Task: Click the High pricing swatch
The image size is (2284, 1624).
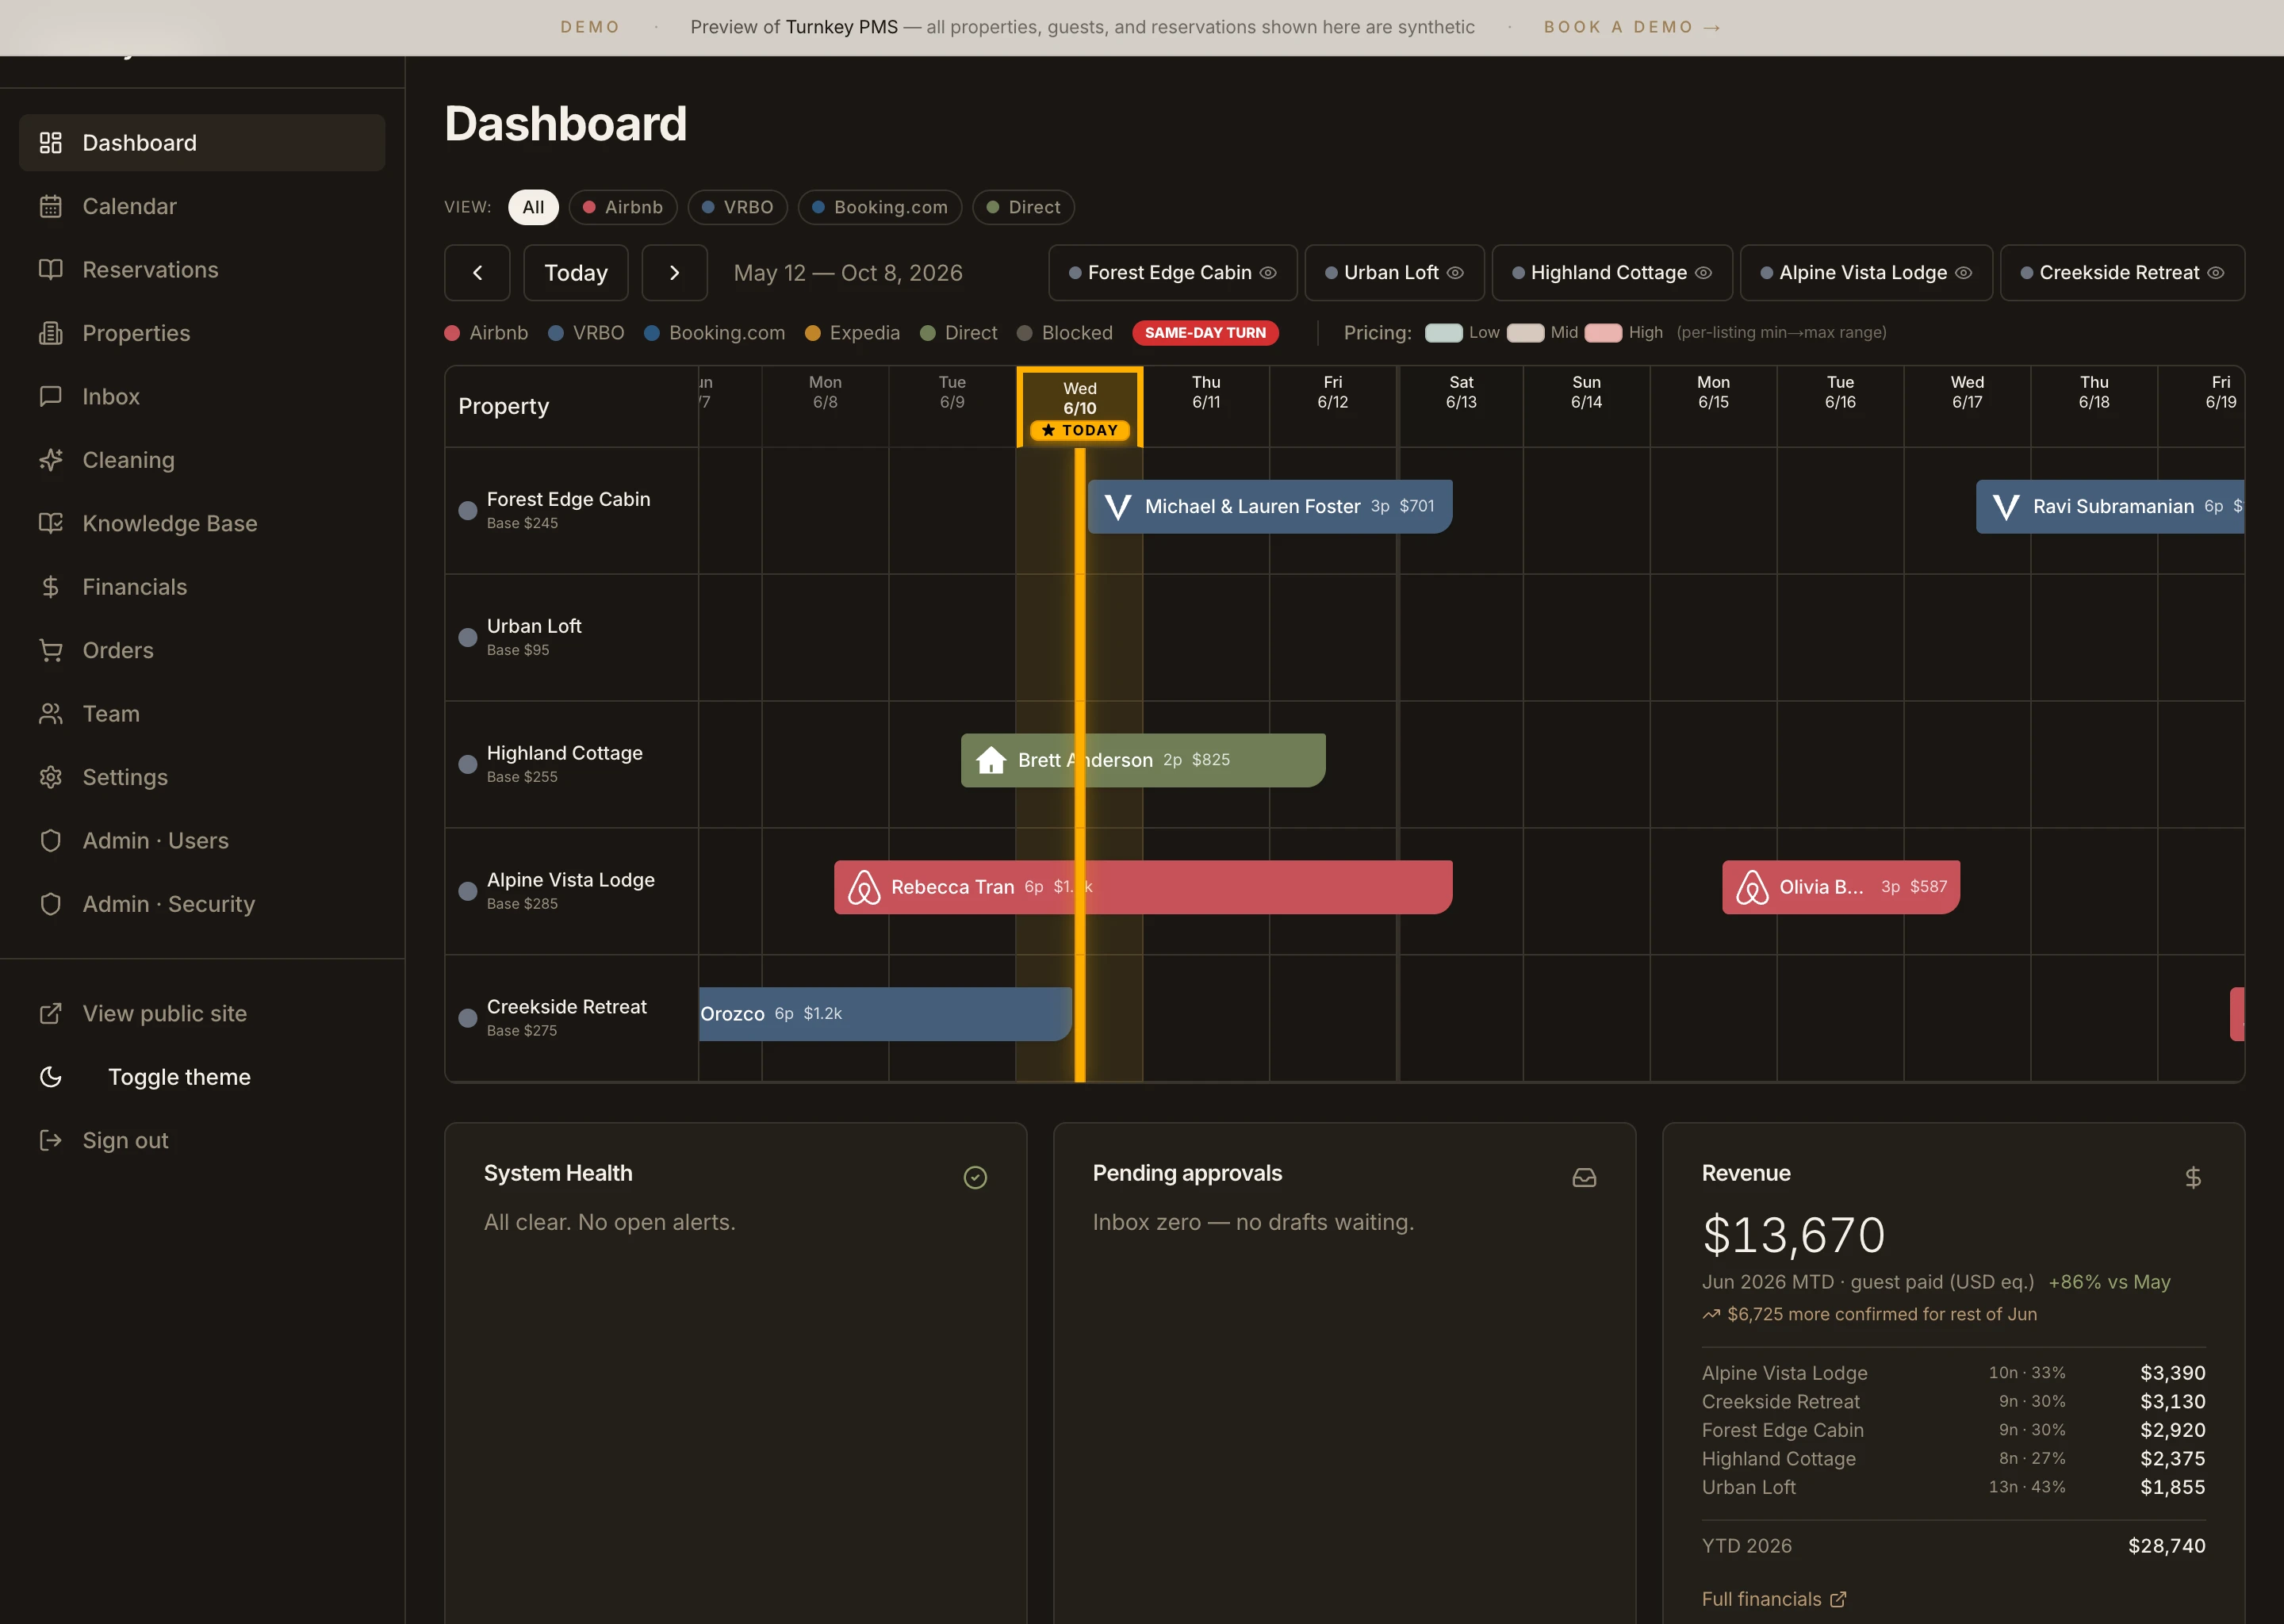Action: click(1603, 333)
